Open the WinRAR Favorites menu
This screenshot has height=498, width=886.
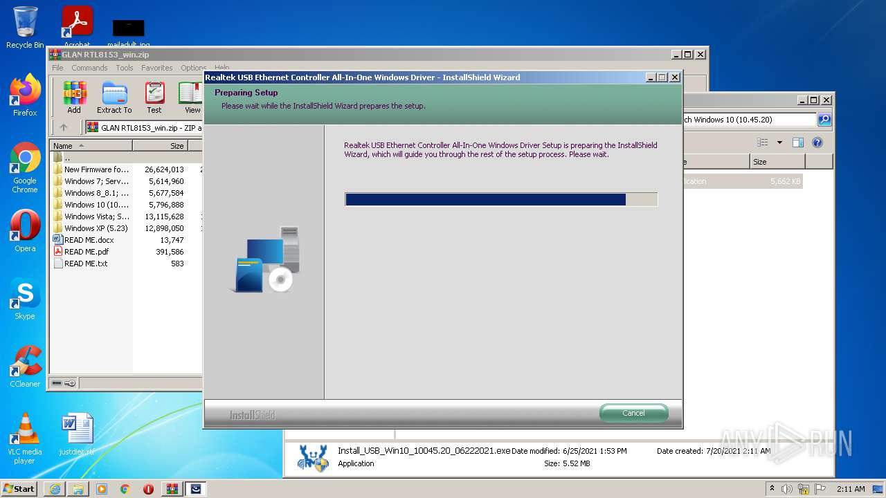point(157,68)
